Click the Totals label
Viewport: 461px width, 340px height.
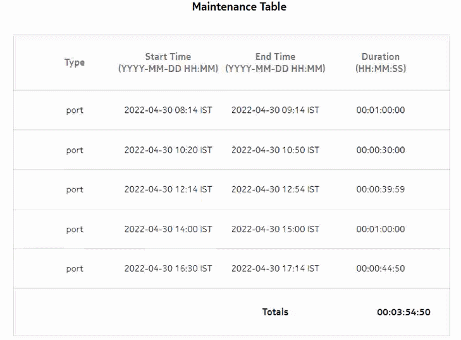coord(275,312)
